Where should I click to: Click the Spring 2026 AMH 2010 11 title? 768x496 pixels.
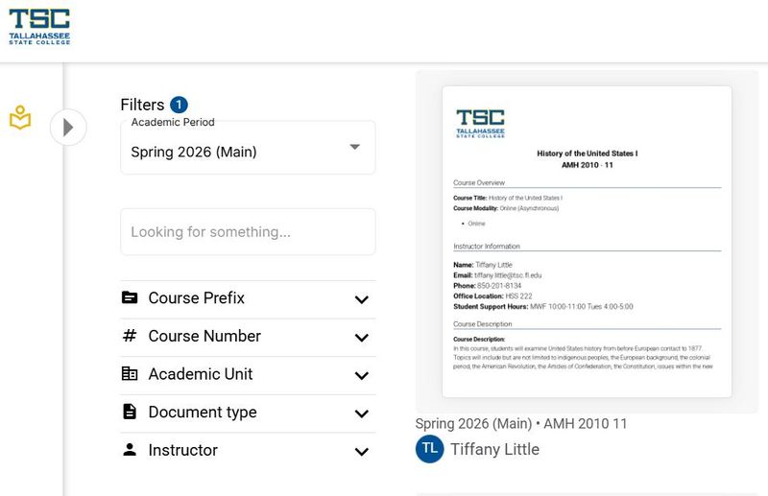click(521, 423)
